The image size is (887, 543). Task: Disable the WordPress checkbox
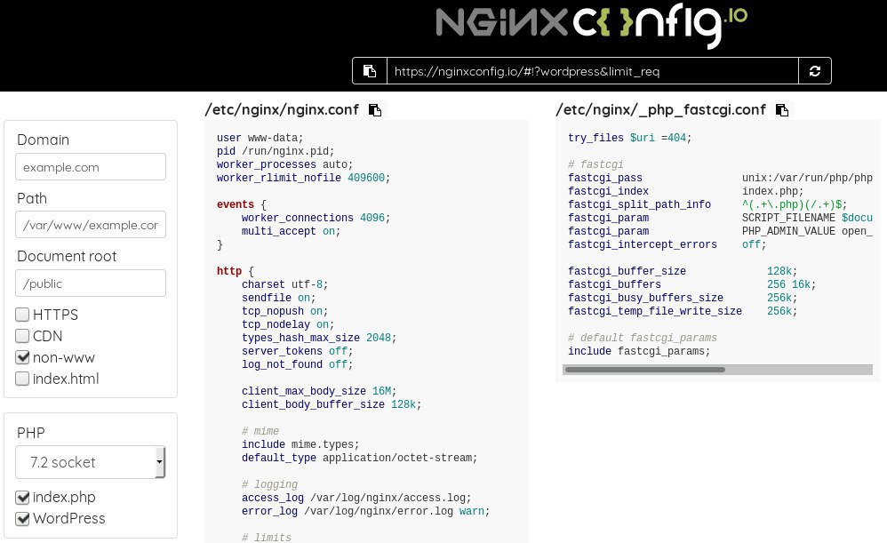coord(22,519)
